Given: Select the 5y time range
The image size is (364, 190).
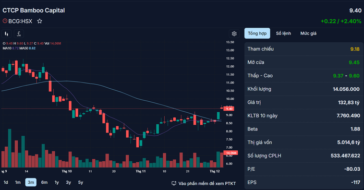Looking at the screenshot, I should (80, 182).
